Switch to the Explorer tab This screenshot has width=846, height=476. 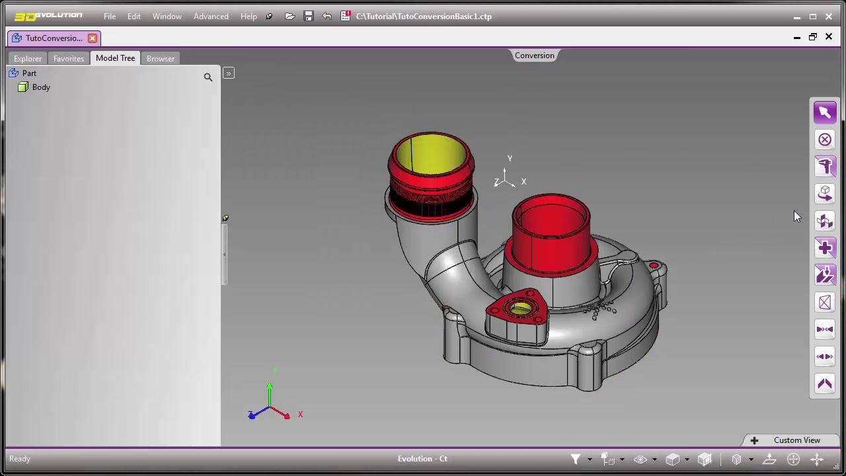click(28, 58)
